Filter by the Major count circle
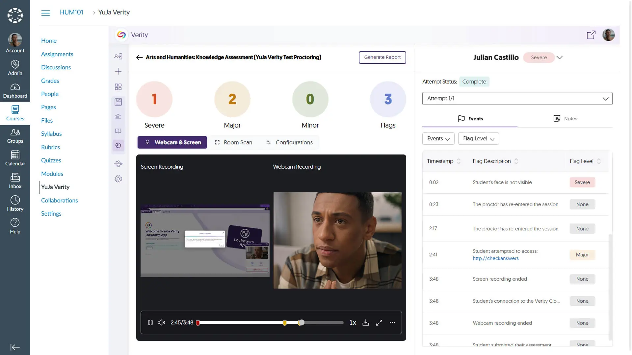This screenshot has width=632, height=355. point(232,99)
